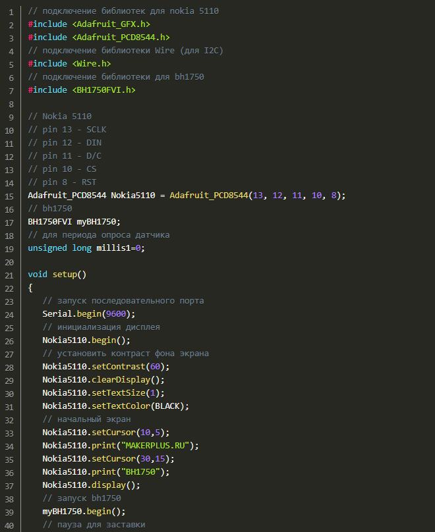Click comment 'установить контраст фона экрана'

(x=126, y=354)
